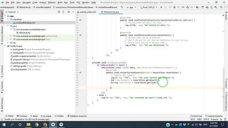Open the Android view selector dropdown
This screenshot has width=228, height=128.
[12, 12]
